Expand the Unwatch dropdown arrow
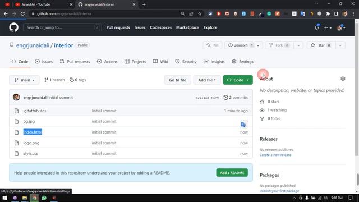This screenshot has width=359, height=202. coord(258,45)
